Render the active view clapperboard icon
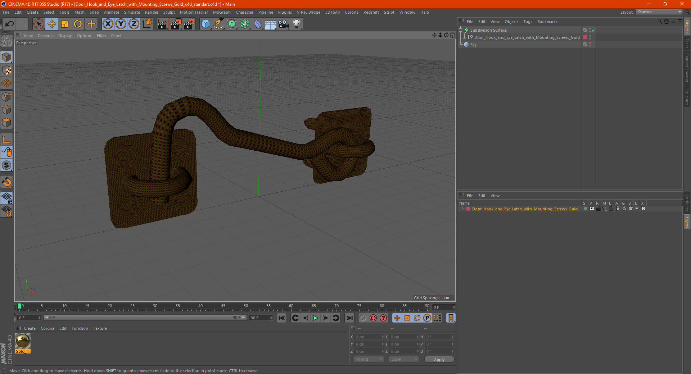 [x=163, y=24]
